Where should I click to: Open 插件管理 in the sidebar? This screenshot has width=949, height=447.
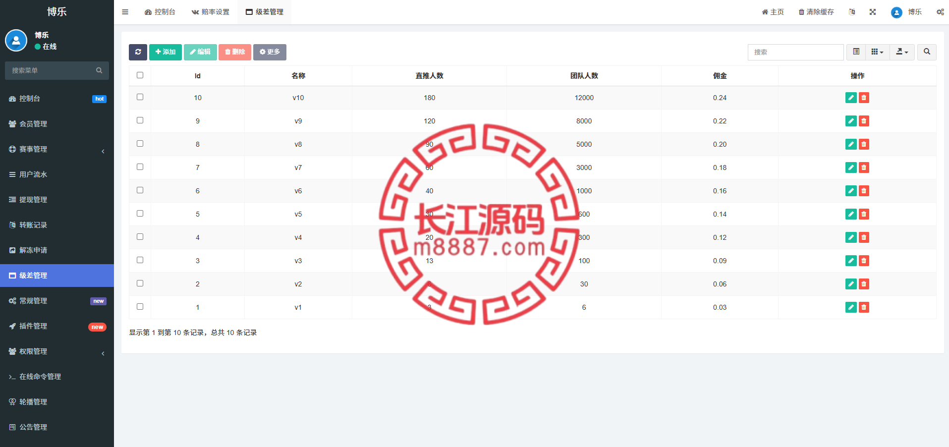57,326
